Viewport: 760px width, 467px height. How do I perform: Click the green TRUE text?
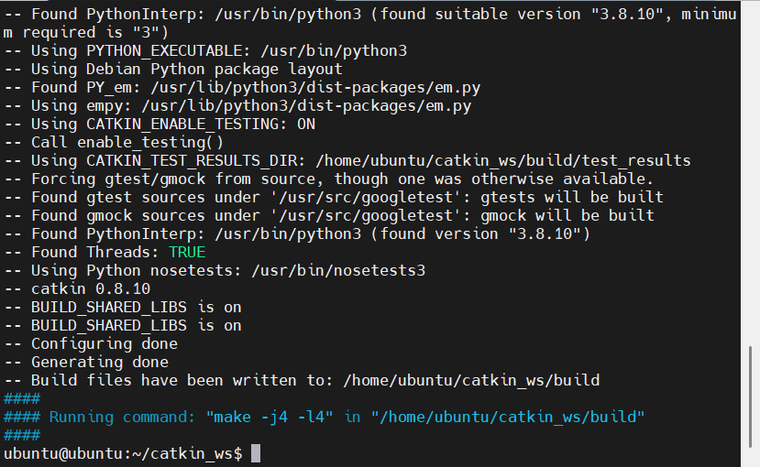pyautogui.click(x=187, y=252)
